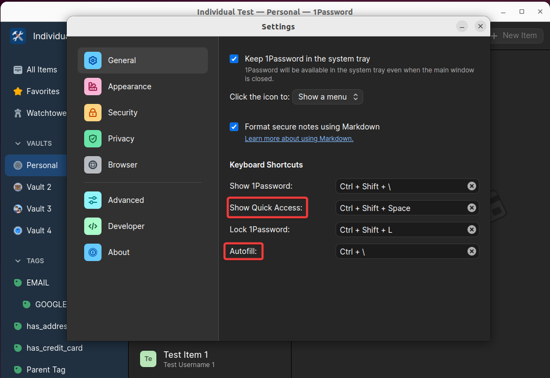Image resolution: width=550 pixels, height=378 pixels.
Task: Clear the Lock 1Password shortcut
Action: [x=472, y=230]
